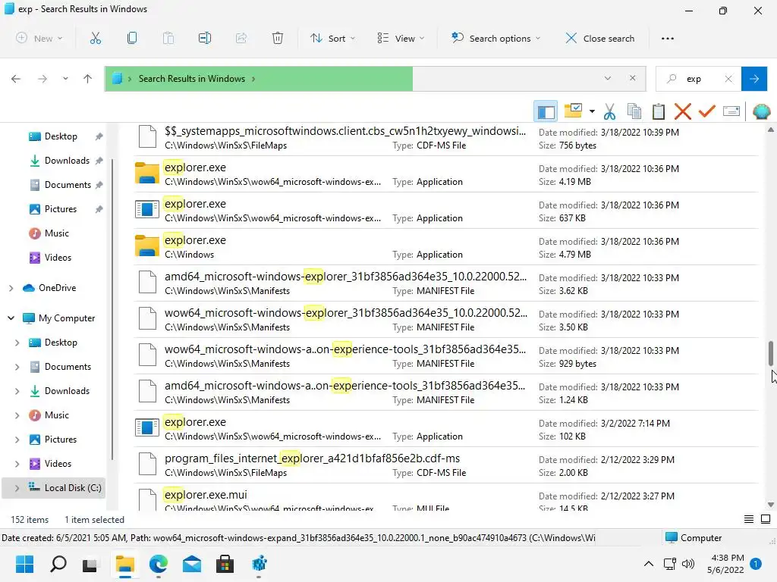Go back using the back arrow
Image resolution: width=777 pixels, height=582 pixels.
tap(16, 79)
